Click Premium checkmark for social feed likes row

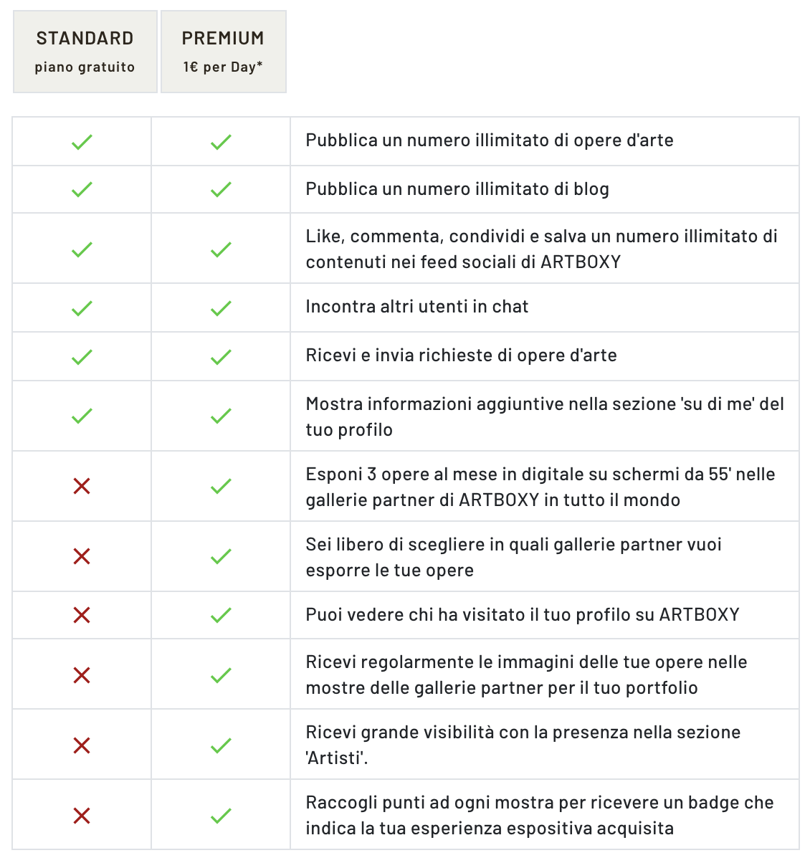[x=221, y=249]
